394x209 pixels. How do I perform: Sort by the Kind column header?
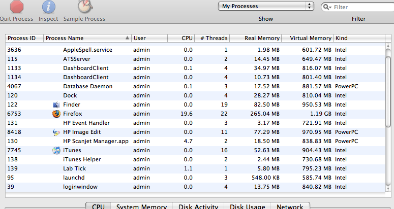[359, 38]
